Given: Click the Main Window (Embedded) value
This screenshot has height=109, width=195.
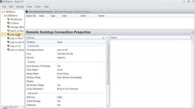Looking at the screenshot, I should pyautogui.click(x=69, y=78).
